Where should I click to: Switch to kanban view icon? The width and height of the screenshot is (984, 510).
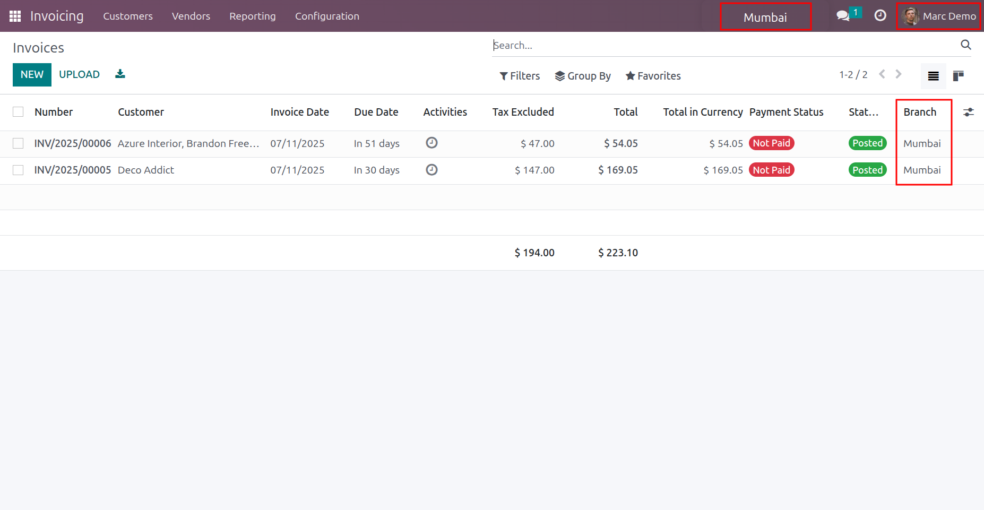[x=958, y=76]
